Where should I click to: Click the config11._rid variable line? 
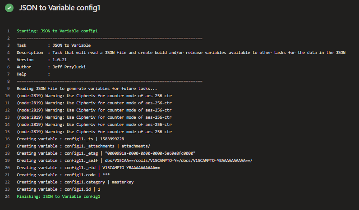click(88, 168)
